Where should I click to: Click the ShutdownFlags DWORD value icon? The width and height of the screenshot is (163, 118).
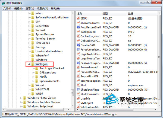[78, 90]
